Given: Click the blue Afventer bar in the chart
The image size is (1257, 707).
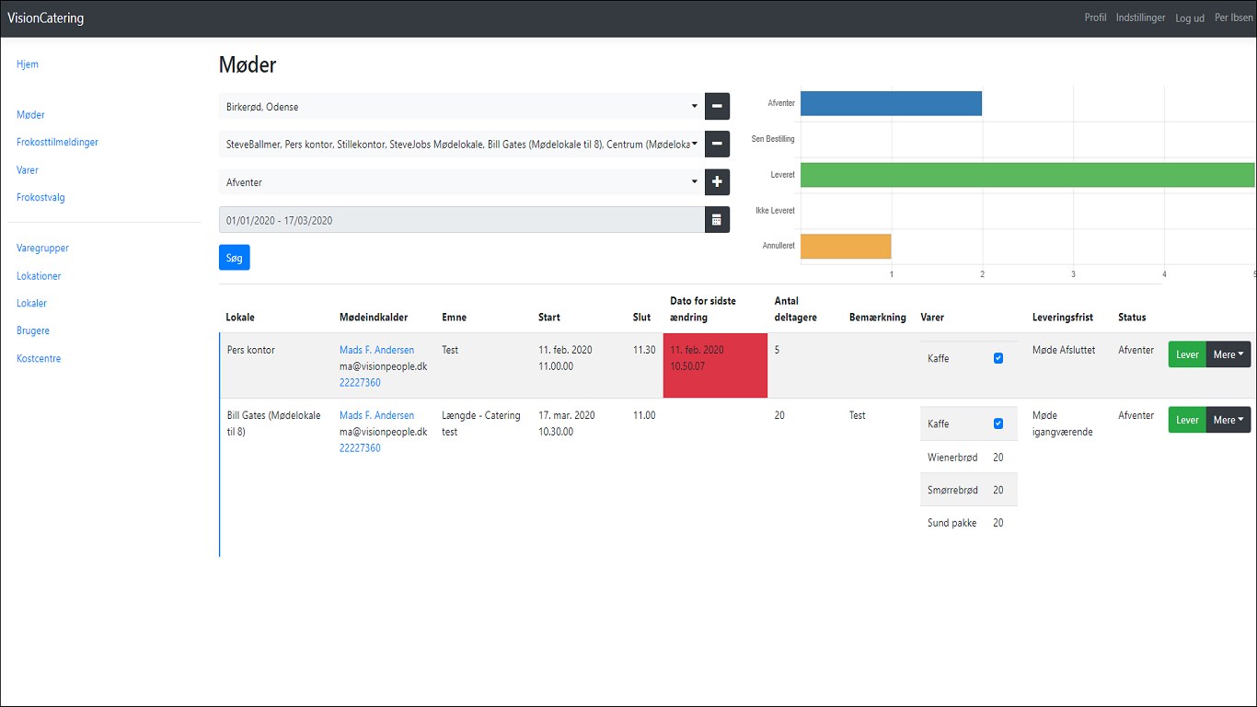Looking at the screenshot, I should pos(891,103).
